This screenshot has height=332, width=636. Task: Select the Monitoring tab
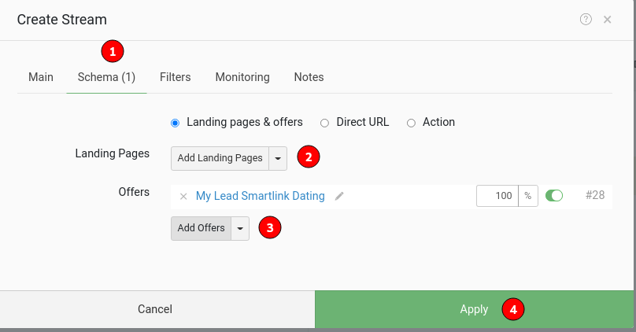[242, 77]
